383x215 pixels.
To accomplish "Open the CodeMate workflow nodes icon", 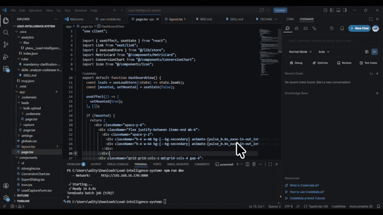I will coord(314,28).
